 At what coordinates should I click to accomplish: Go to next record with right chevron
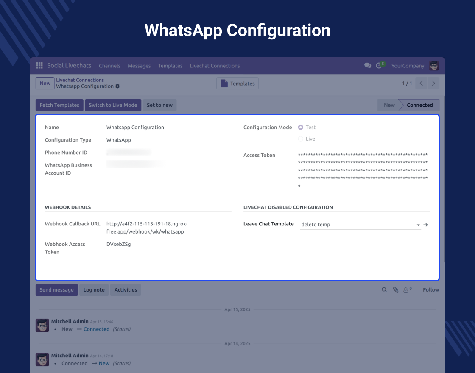[x=433, y=84]
